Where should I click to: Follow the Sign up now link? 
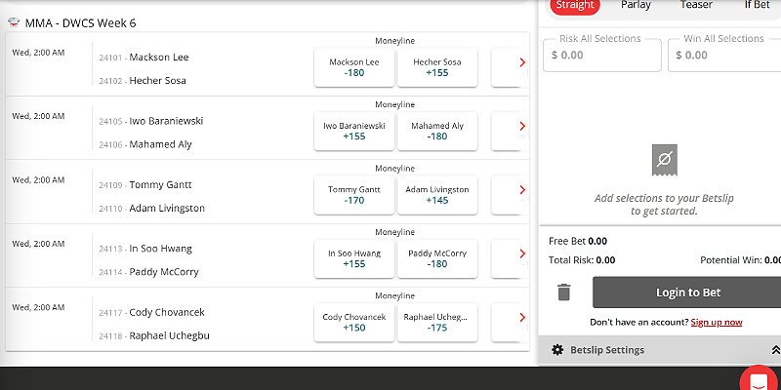pos(716,323)
